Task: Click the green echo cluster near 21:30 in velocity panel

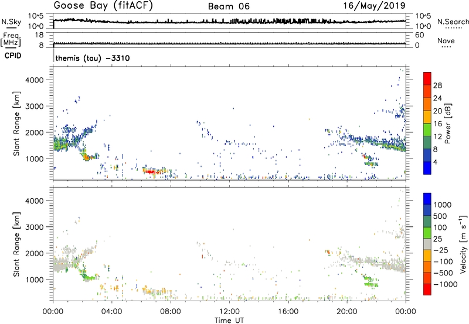Action: coord(371,282)
